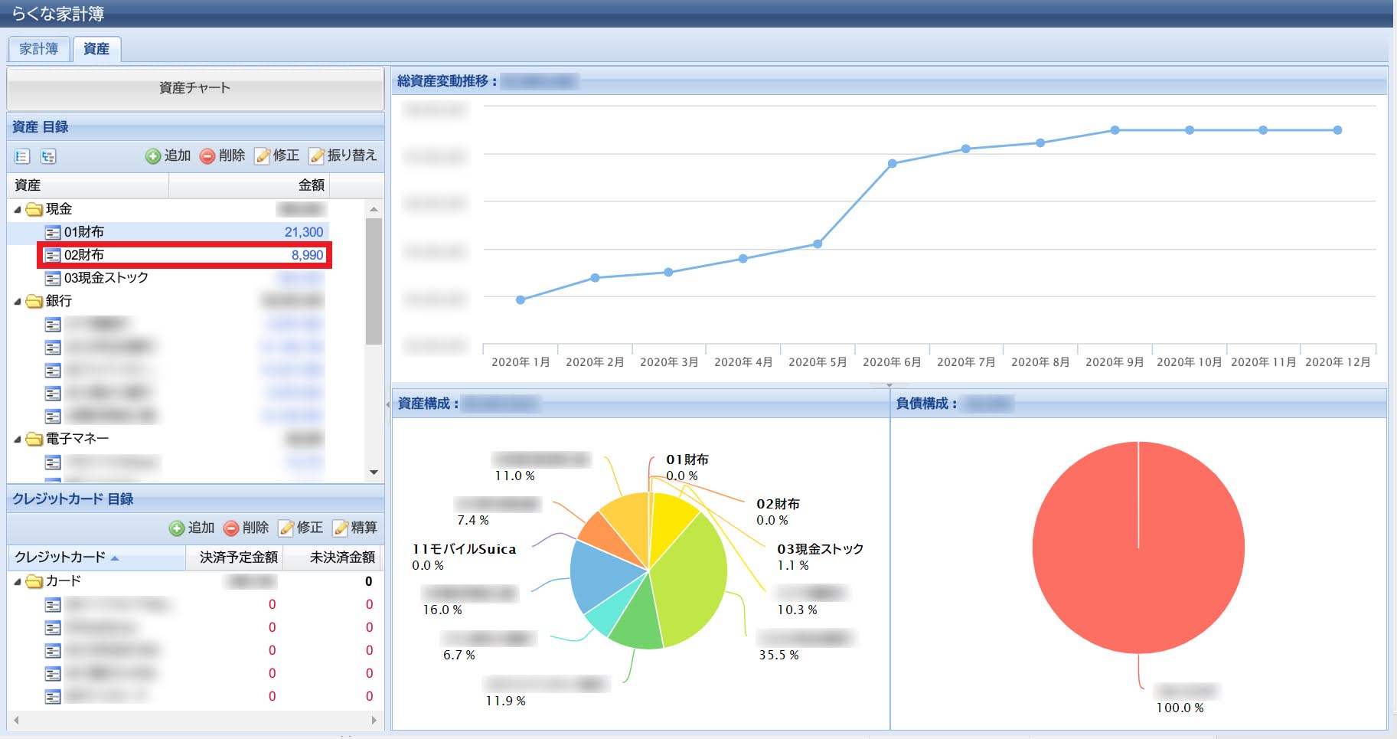The image size is (1397, 739).
Task: Click the red 100.0 % liabilities pie
Action: click(x=1138, y=548)
